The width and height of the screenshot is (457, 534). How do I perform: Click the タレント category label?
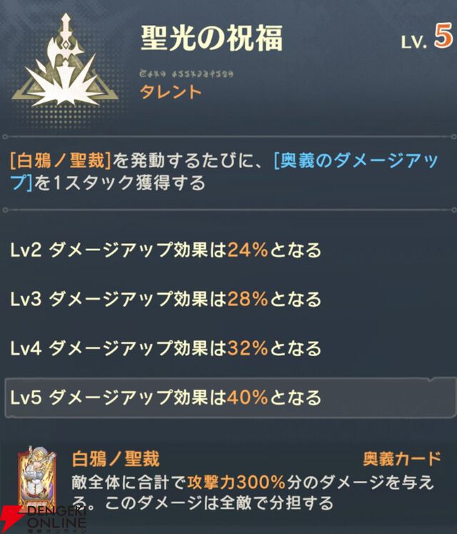click(171, 92)
